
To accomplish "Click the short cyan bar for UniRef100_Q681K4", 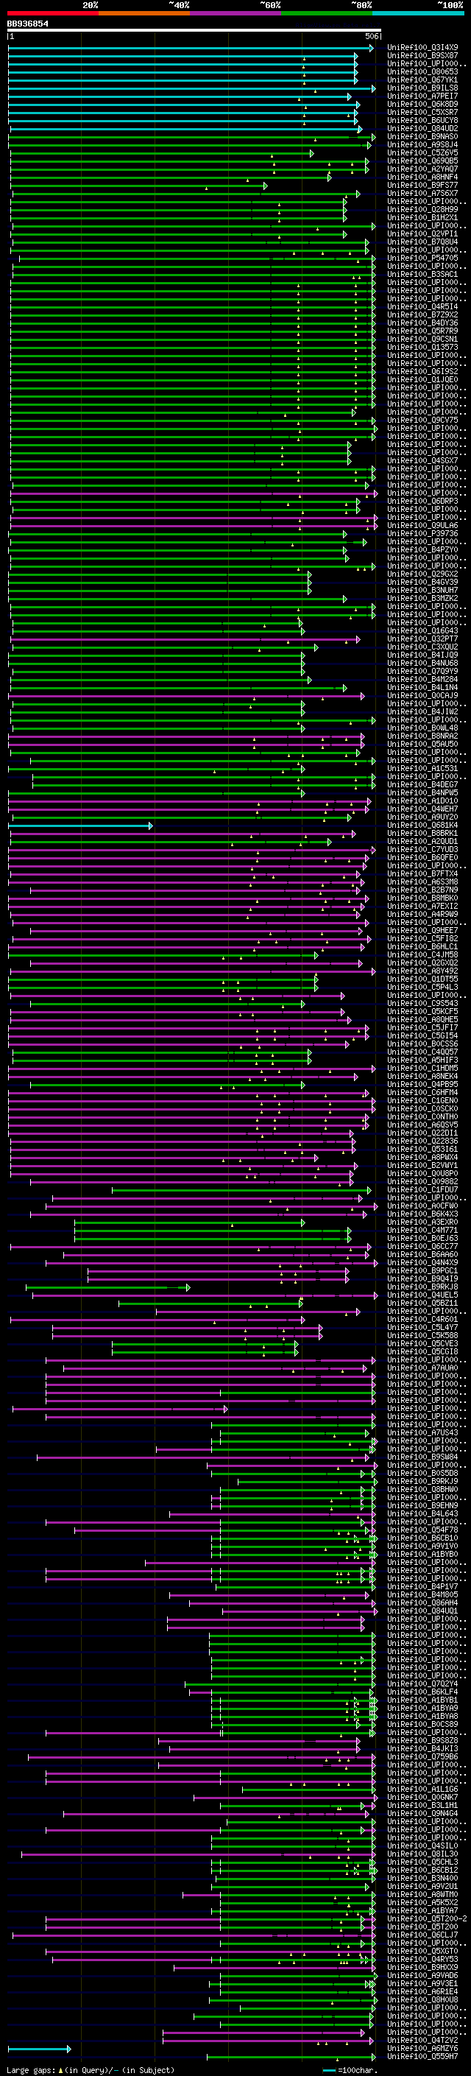I will pyautogui.click(x=80, y=826).
